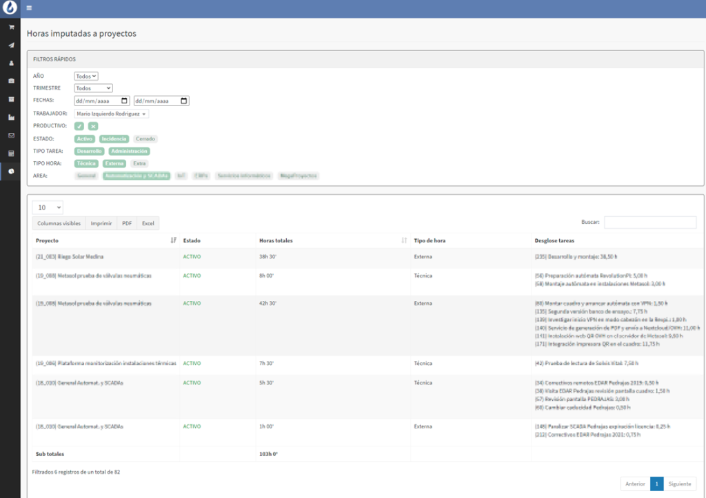Open the calculator sidebar icon

pos(11,153)
